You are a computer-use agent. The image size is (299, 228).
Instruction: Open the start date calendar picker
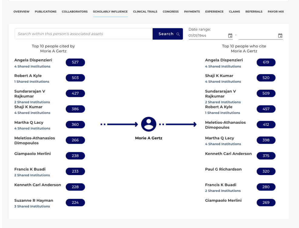click(x=230, y=36)
